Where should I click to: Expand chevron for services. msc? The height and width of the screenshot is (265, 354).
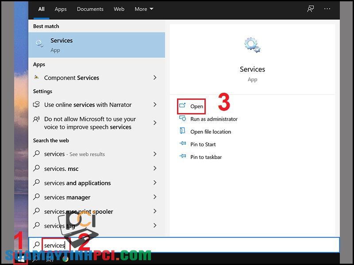pyautogui.click(x=155, y=168)
